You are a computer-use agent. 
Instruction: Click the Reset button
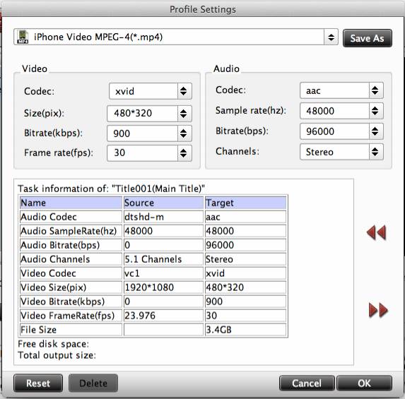pyautogui.click(x=38, y=383)
